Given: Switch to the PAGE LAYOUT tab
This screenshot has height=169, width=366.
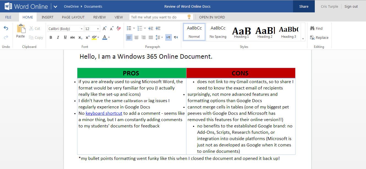Looking at the screenshot, I should [x=73, y=17].
